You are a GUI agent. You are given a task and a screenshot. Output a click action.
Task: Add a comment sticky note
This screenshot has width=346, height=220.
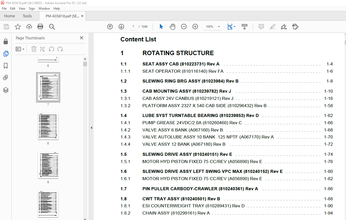tap(261, 27)
